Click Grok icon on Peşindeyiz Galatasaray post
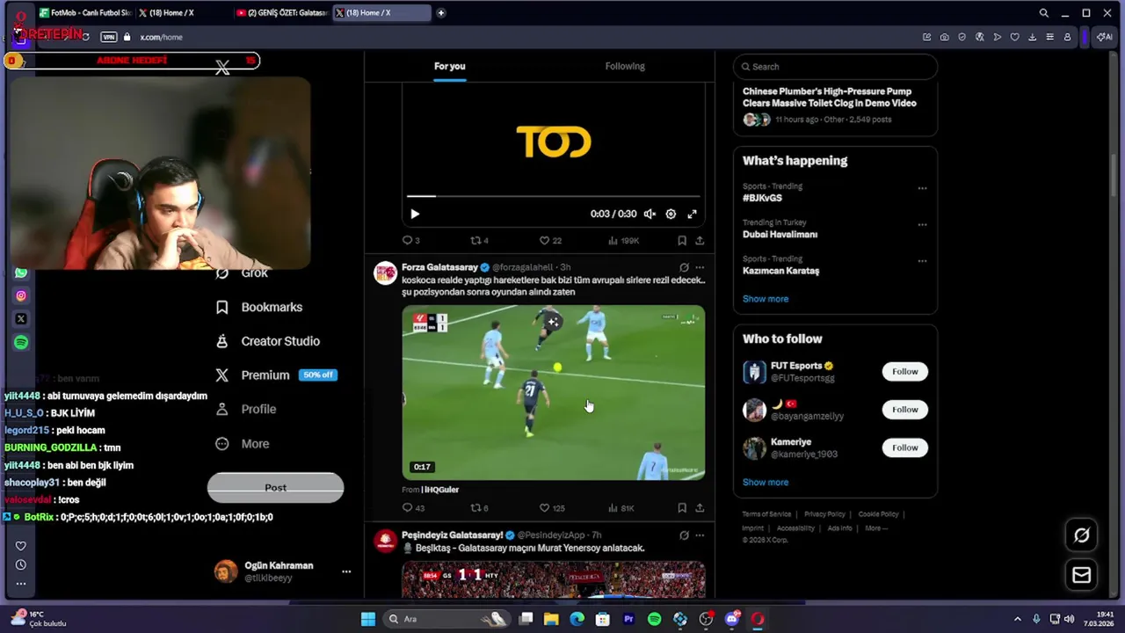The width and height of the screenshot is (1125, 633). pyautogui.click(x=684, y=535)
